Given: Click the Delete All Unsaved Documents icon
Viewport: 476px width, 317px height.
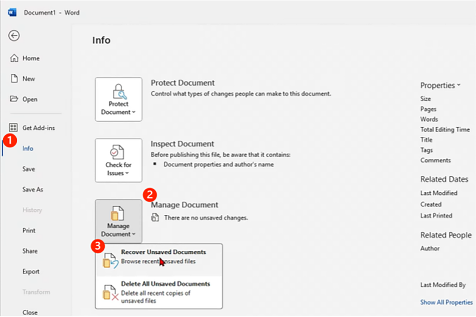Looking at the screenshot, I should pos(110,293).
